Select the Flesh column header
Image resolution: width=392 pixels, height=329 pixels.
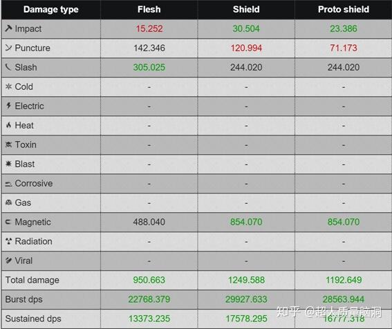pyautogui.click(x=149, y=10)
